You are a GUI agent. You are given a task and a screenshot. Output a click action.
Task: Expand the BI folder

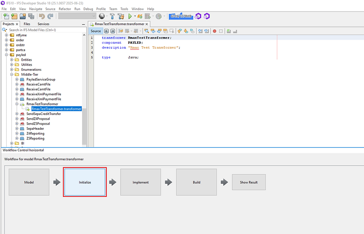pos(12,143)
